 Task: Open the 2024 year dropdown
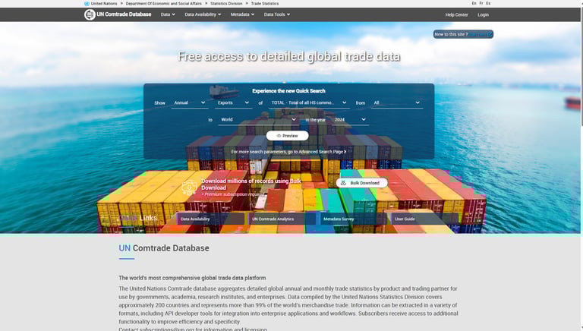coord(350,120)
